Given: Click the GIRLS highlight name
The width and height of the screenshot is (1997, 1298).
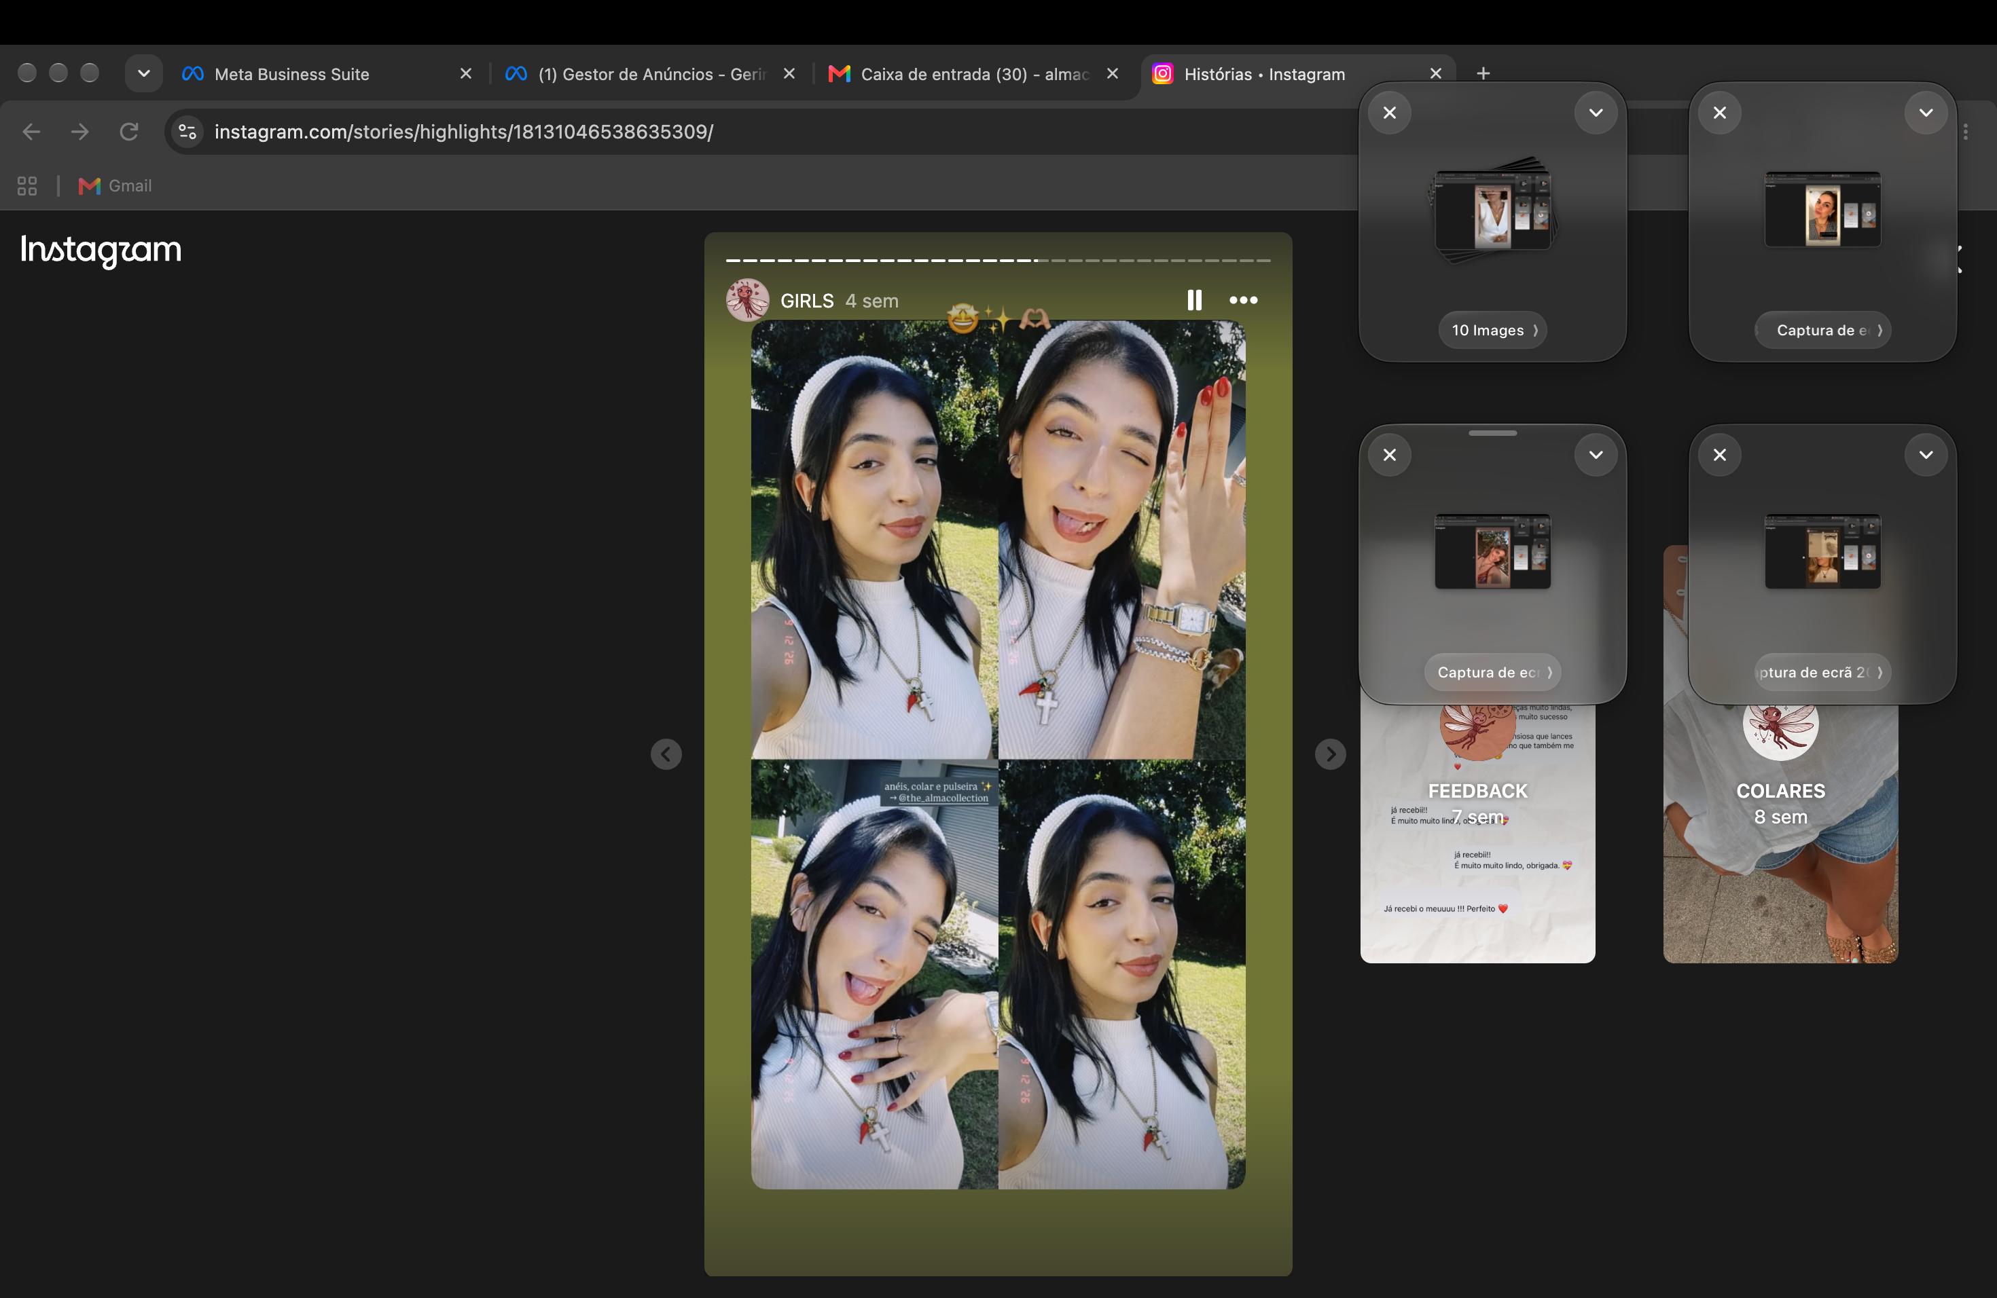Looking at the screenshot, I should tap(807, 301).
